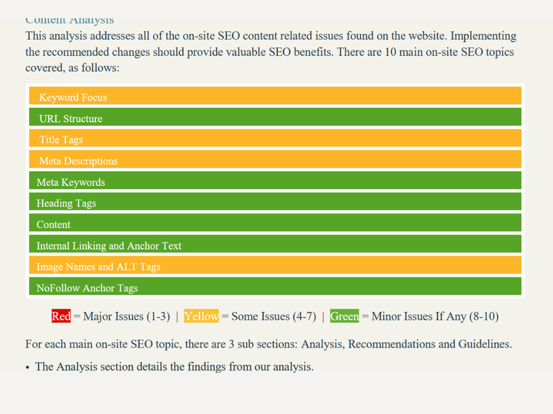Image resolution: width=553 pixels, height=414 pixels.
Task: Click the intro paragraph about on-site SEO
Action: tap(271, 52)
